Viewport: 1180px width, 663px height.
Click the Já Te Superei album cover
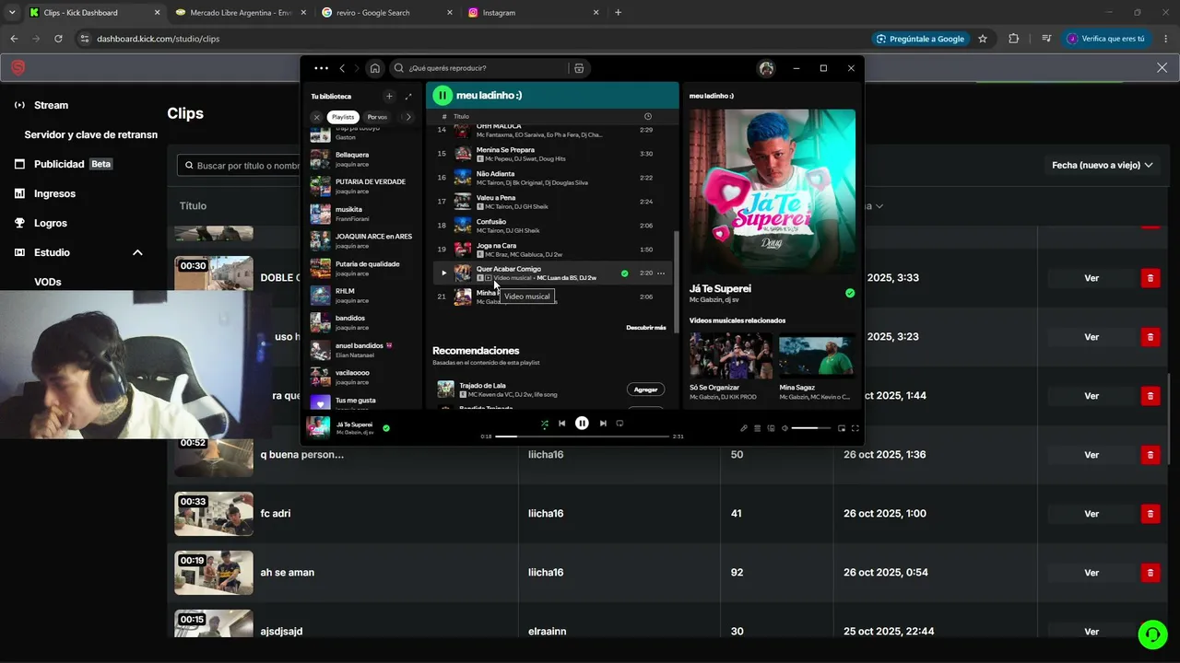[x=773, y=192]
